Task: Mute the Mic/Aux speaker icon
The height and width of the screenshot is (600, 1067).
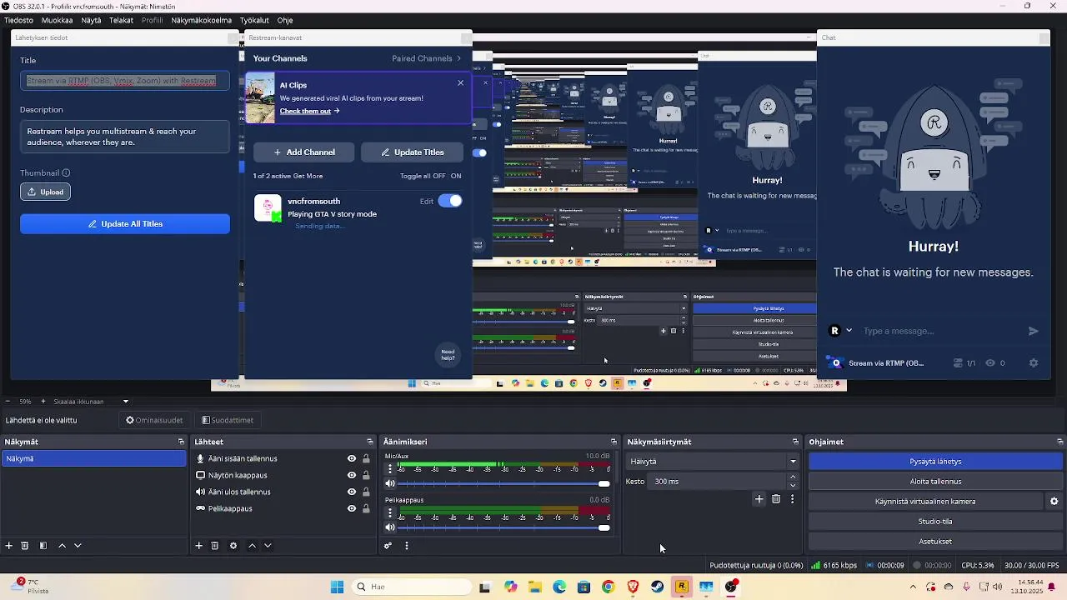Action: coord(389,483)
